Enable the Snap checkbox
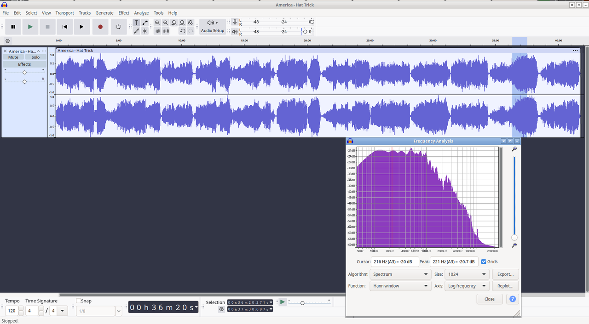 79,301
